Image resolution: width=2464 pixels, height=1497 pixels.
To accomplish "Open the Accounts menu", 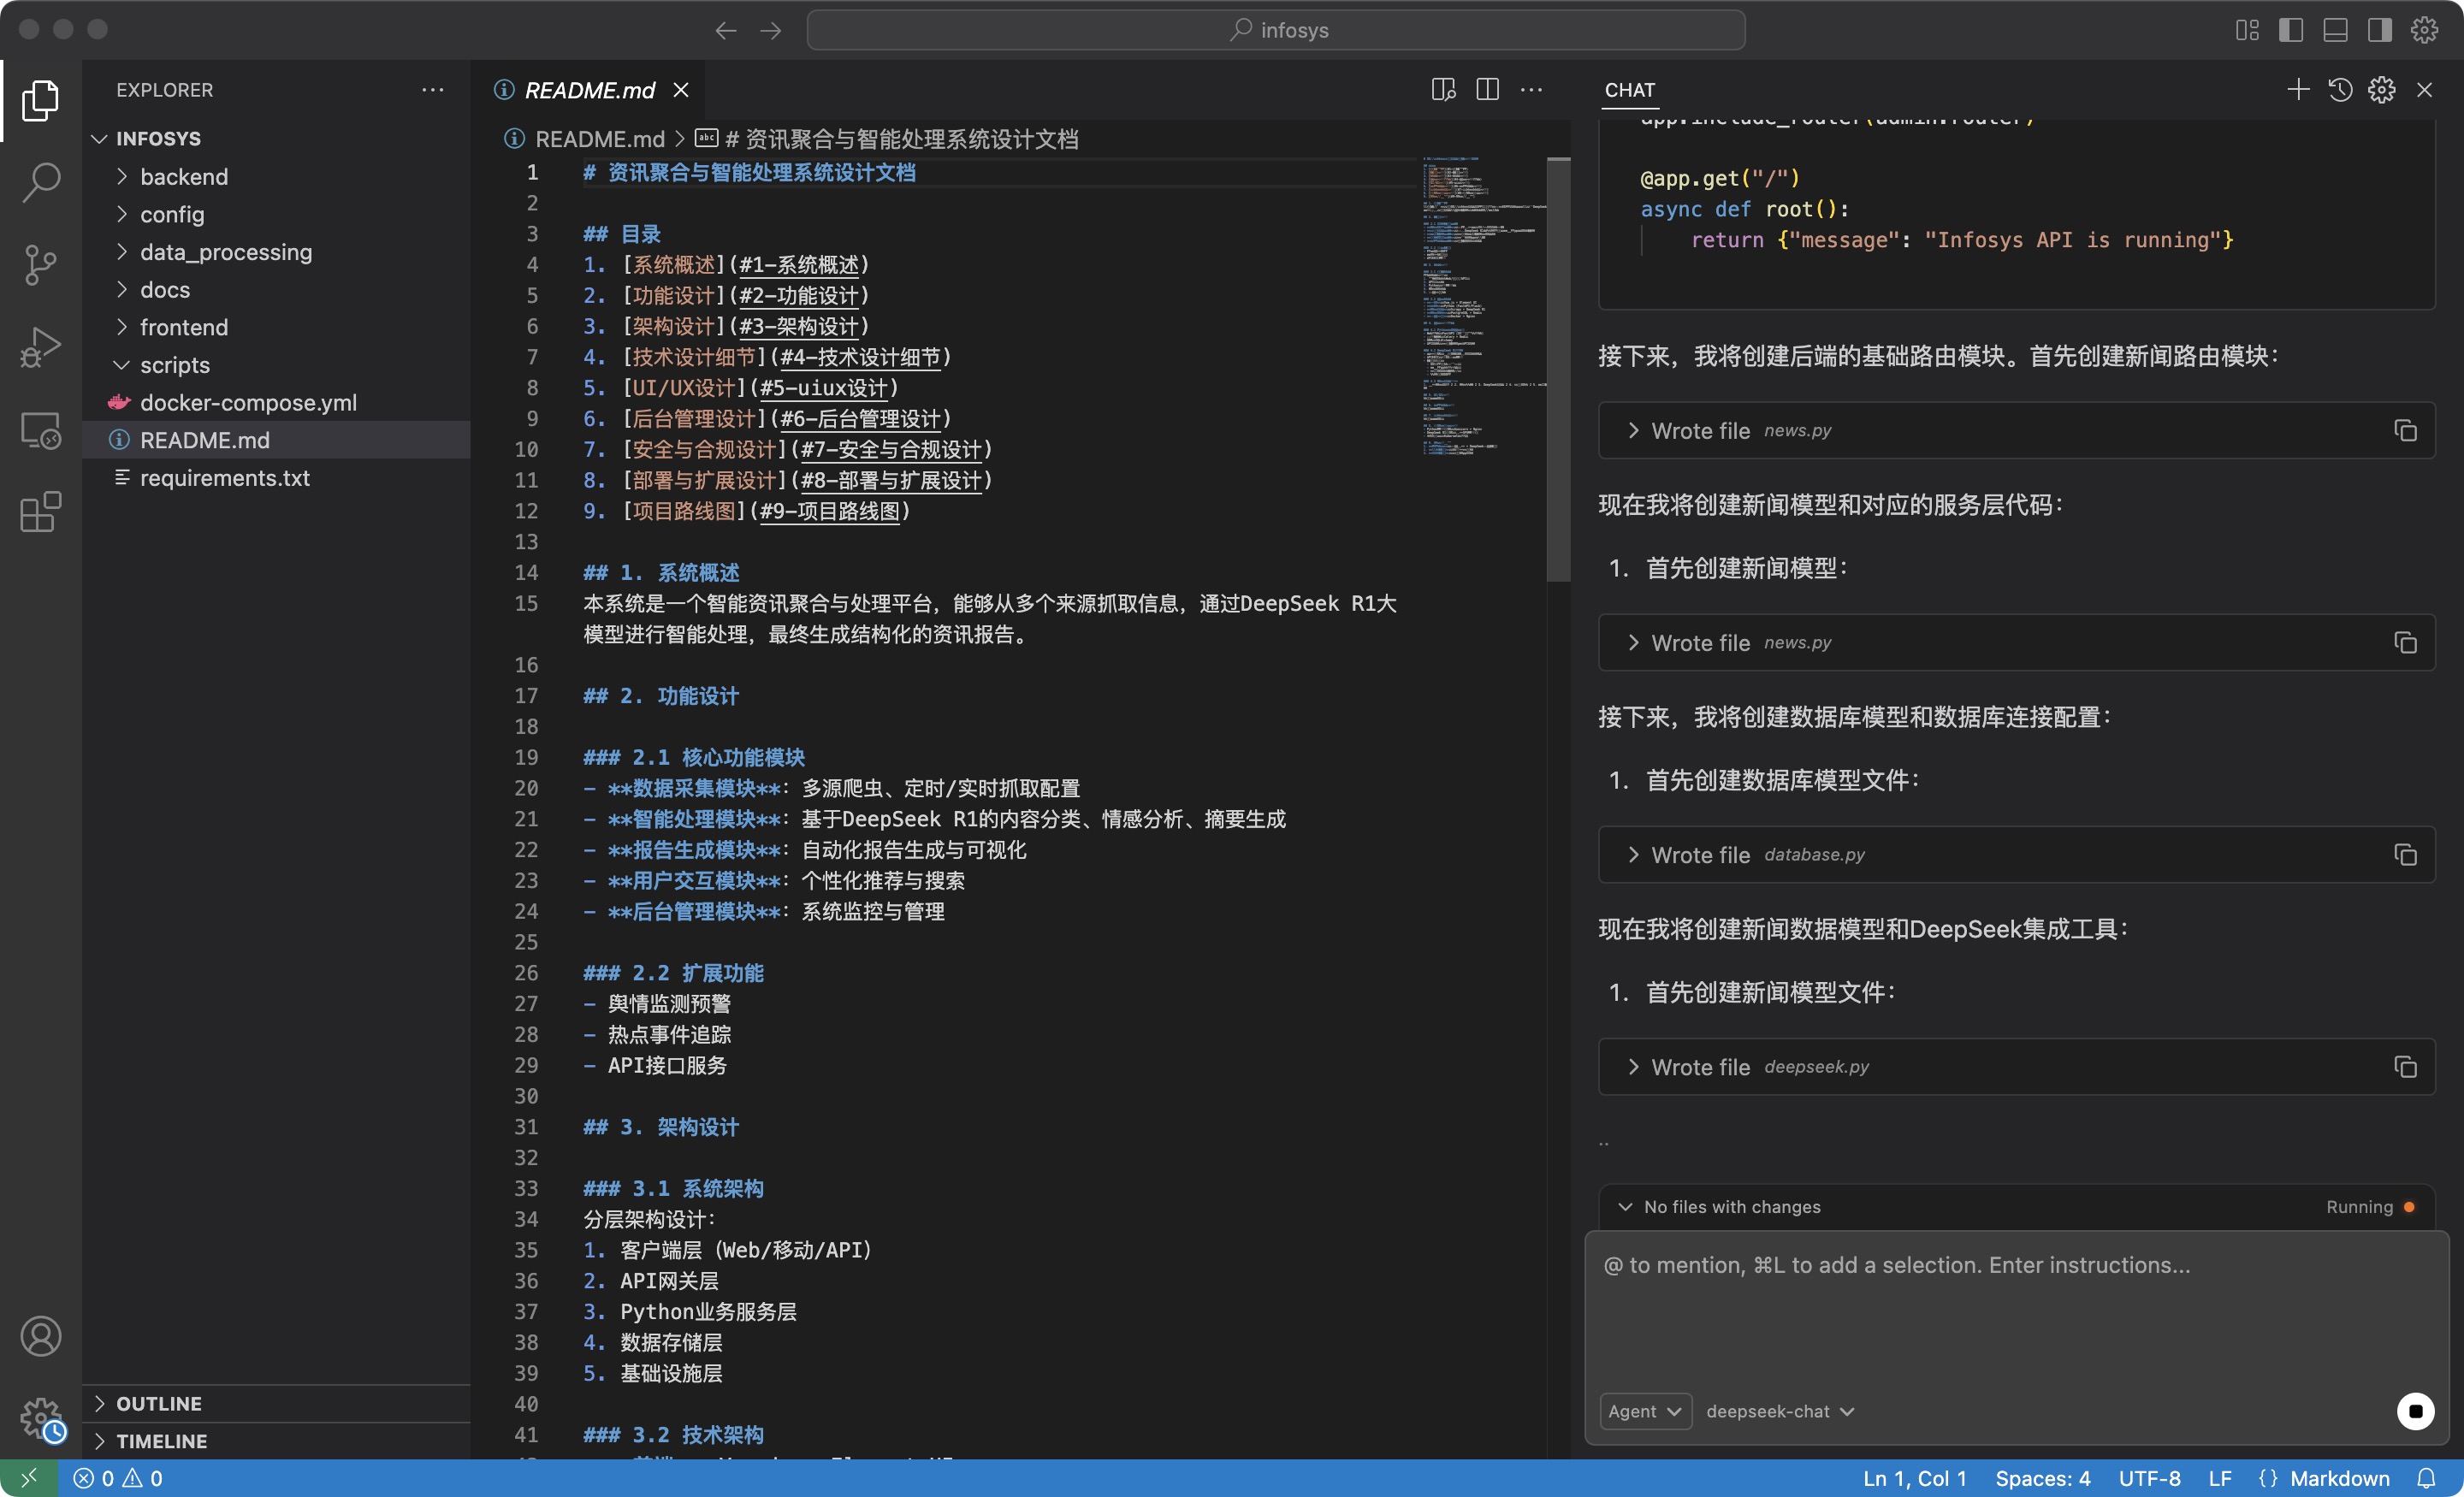I will (40, 1336).
